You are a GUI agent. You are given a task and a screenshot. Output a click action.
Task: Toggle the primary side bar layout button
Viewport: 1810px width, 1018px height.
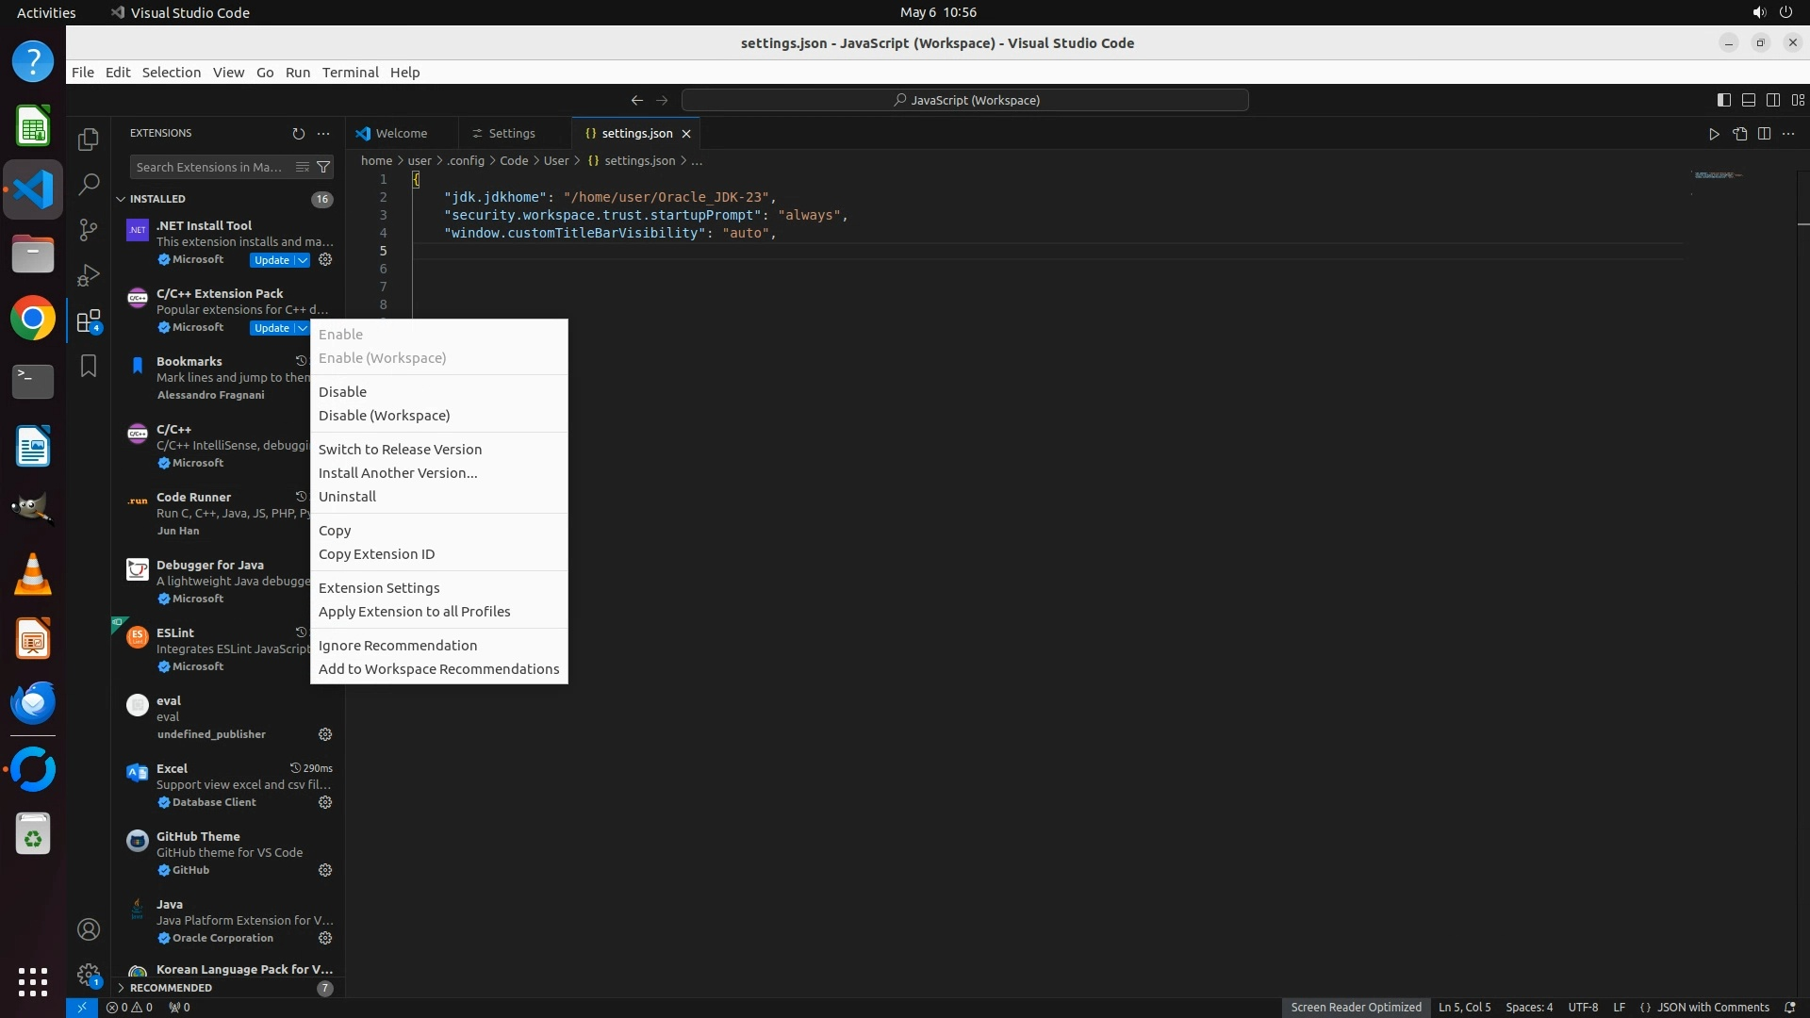tap(1723, 100)
